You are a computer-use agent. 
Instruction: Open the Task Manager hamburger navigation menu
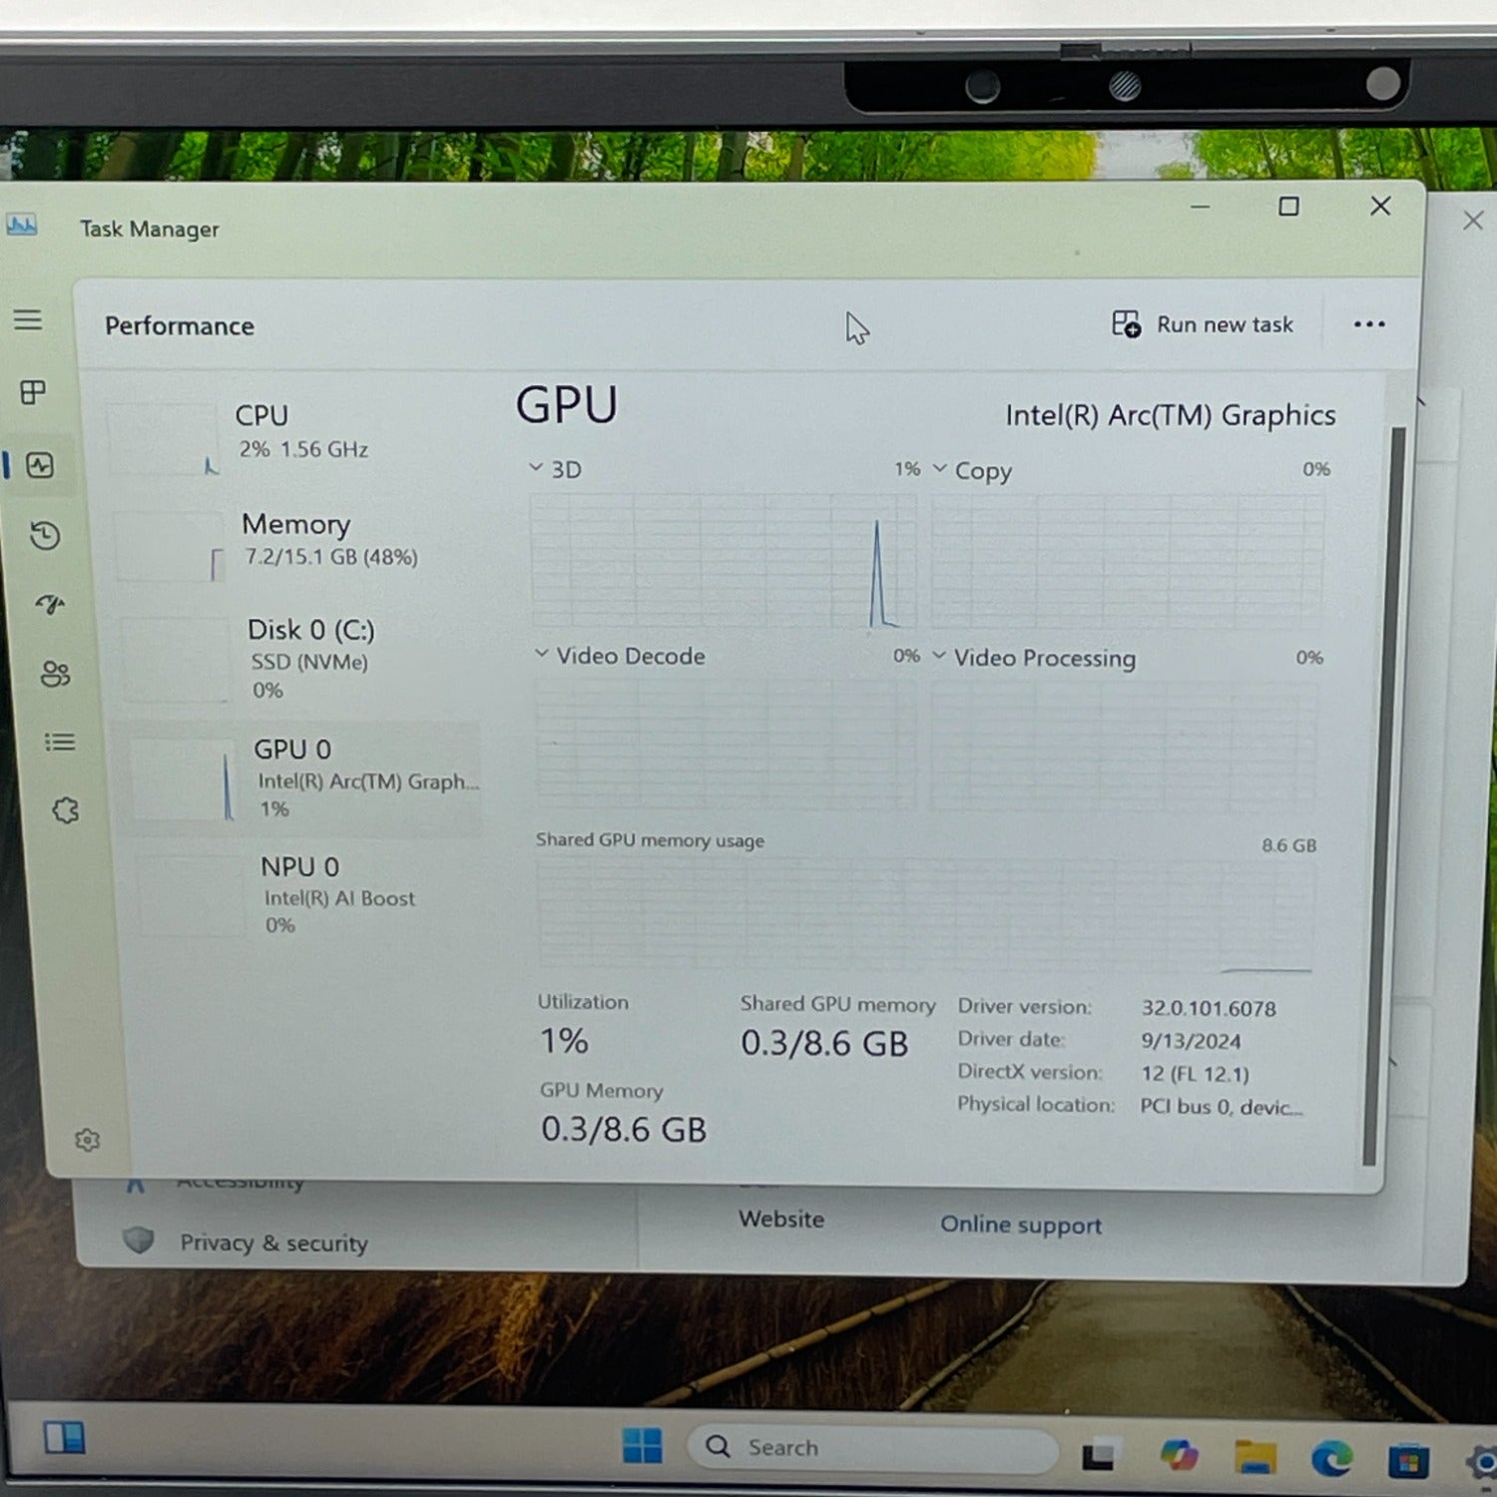28,320
